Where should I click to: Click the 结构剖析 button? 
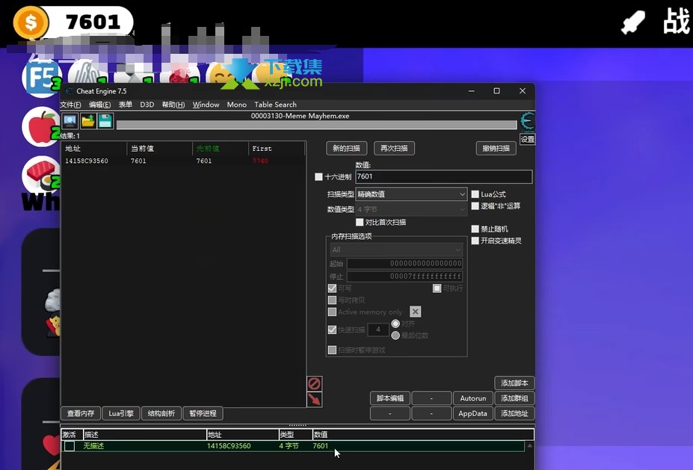(x=161, y=413)
